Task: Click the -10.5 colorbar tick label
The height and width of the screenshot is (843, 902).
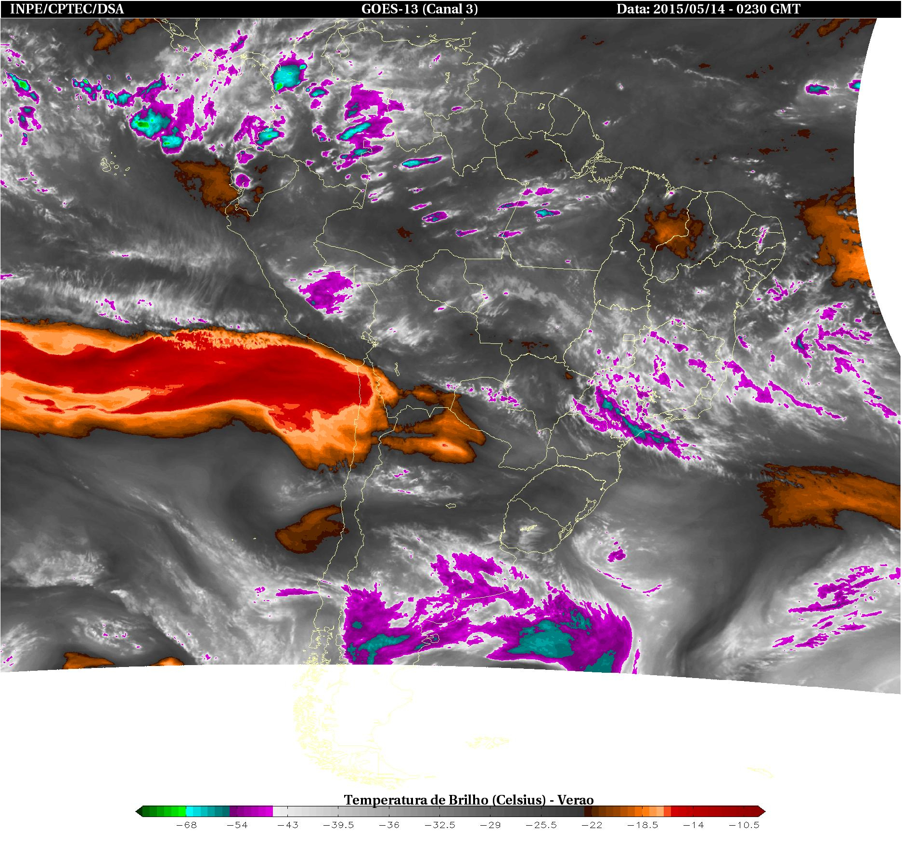Action: point(744,825)
